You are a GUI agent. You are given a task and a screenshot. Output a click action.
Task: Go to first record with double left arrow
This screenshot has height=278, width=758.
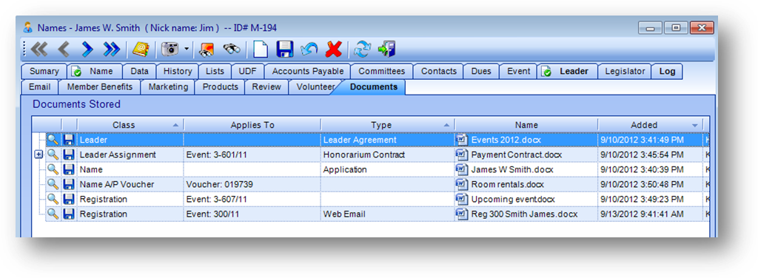[39, 49]
